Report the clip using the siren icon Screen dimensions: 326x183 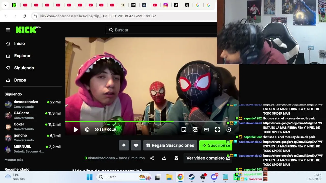click(x=176, y=158)
